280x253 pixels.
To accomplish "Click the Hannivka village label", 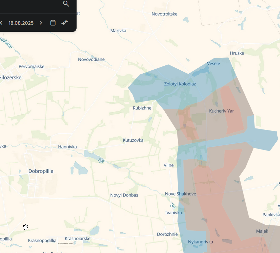I will [67, 147].
